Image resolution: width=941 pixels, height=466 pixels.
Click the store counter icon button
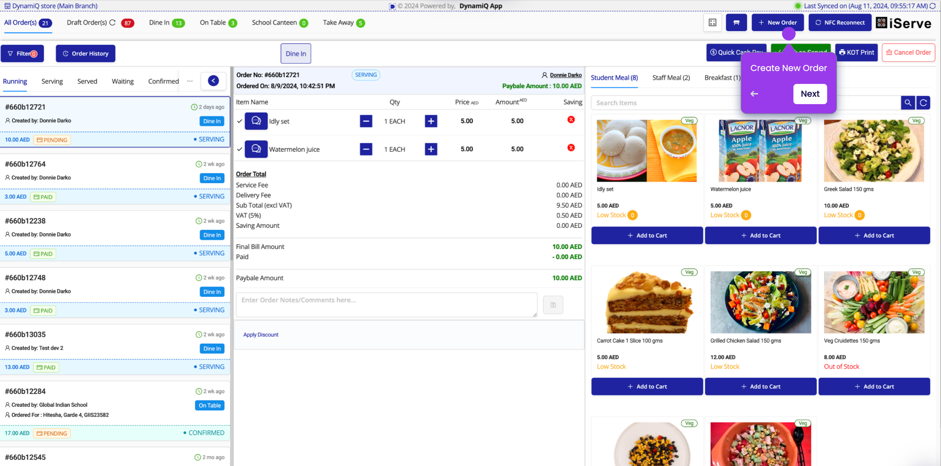click(x=736, y=22)
